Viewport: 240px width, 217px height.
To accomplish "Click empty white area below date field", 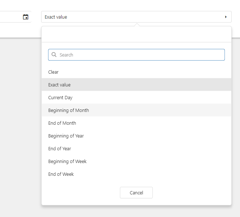I will point(20,30).
